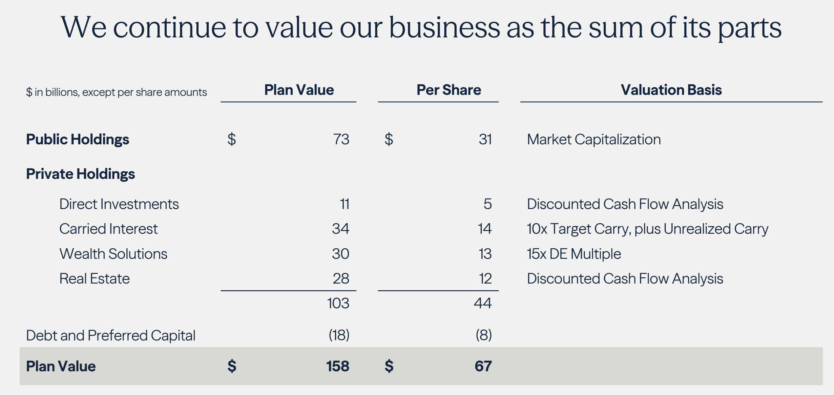The height and width of the screenshot is (395, 834).
Task: Select the Public Holdings row label
Action: tap(78, 139)
